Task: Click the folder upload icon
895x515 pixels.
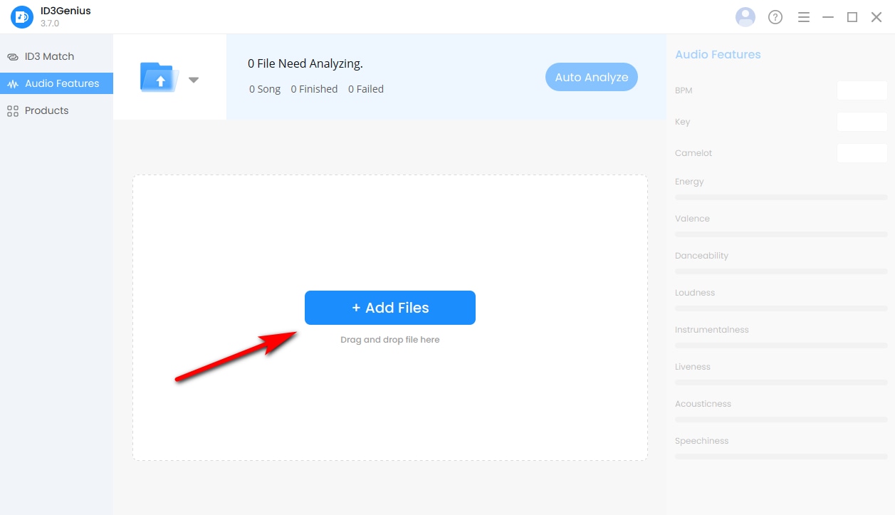Action: point(159,77)
